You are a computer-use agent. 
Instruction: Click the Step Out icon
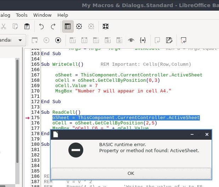click(96, 40)
